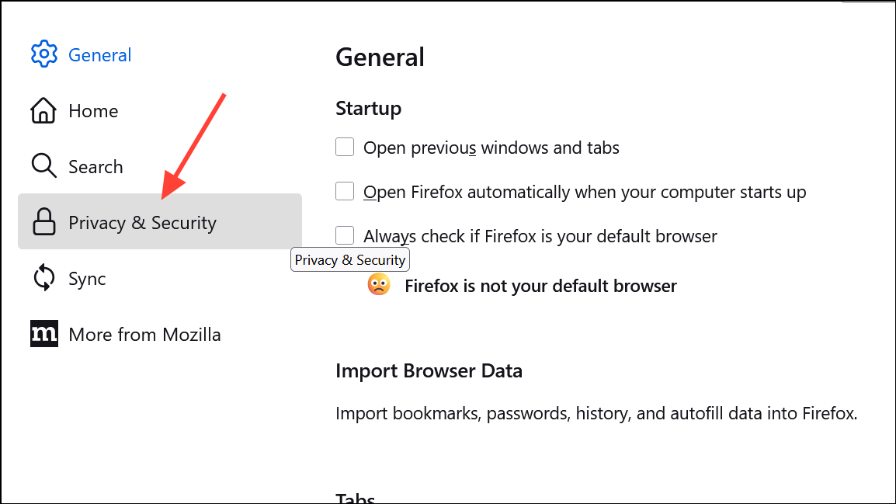Viewport: 896px width, 504px height.
Task: Enable "Open previous windows and tabs" checkbox
Action: coord(345,147)
